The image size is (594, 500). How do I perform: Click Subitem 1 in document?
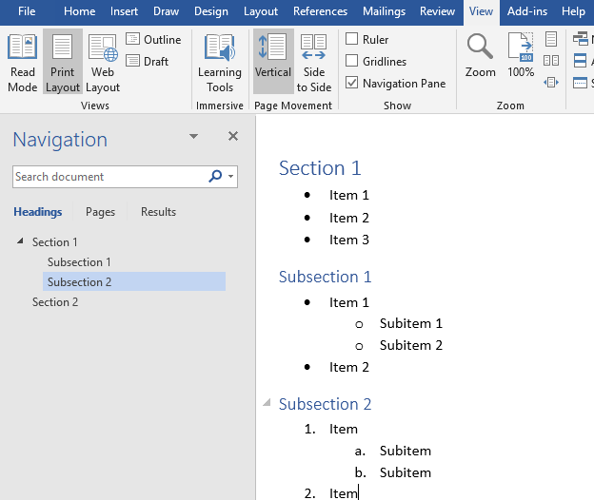411,323
